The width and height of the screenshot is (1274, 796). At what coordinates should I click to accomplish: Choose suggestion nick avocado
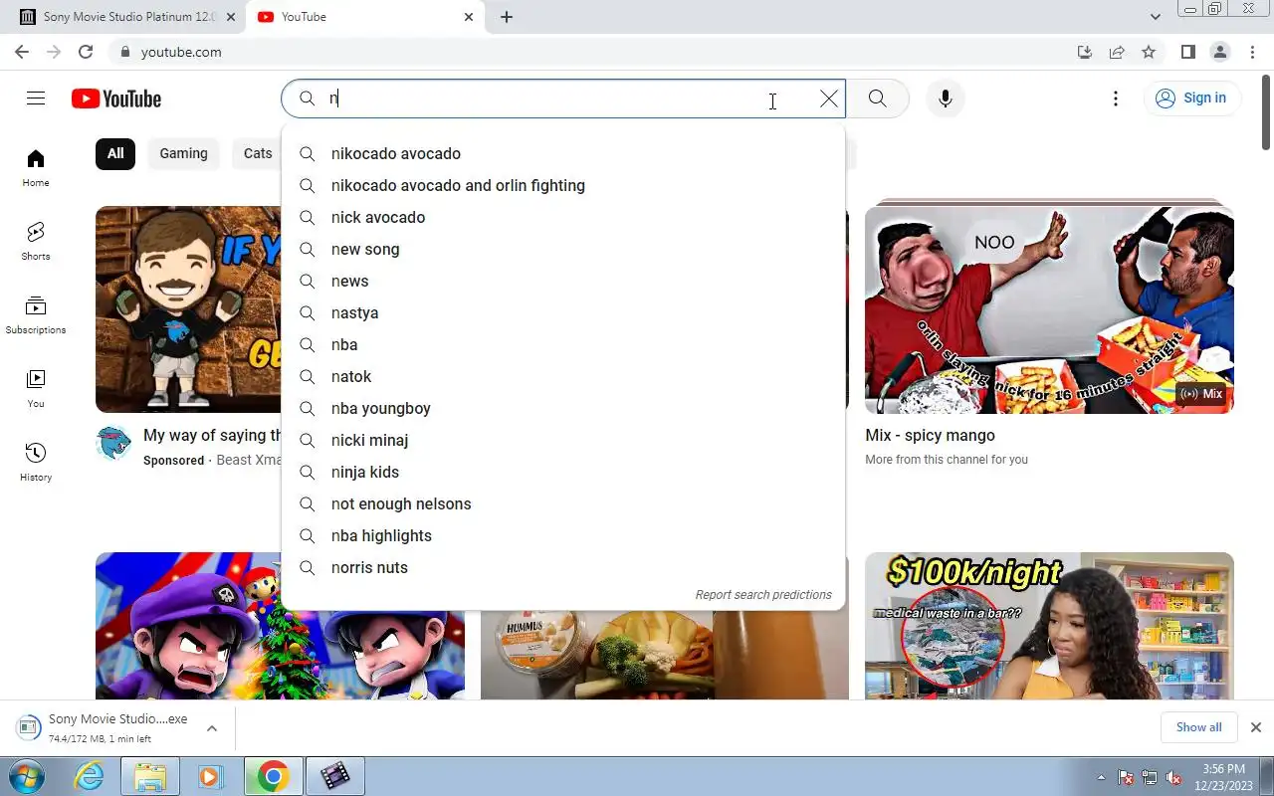pyautogui.click(x=563, y=217)
